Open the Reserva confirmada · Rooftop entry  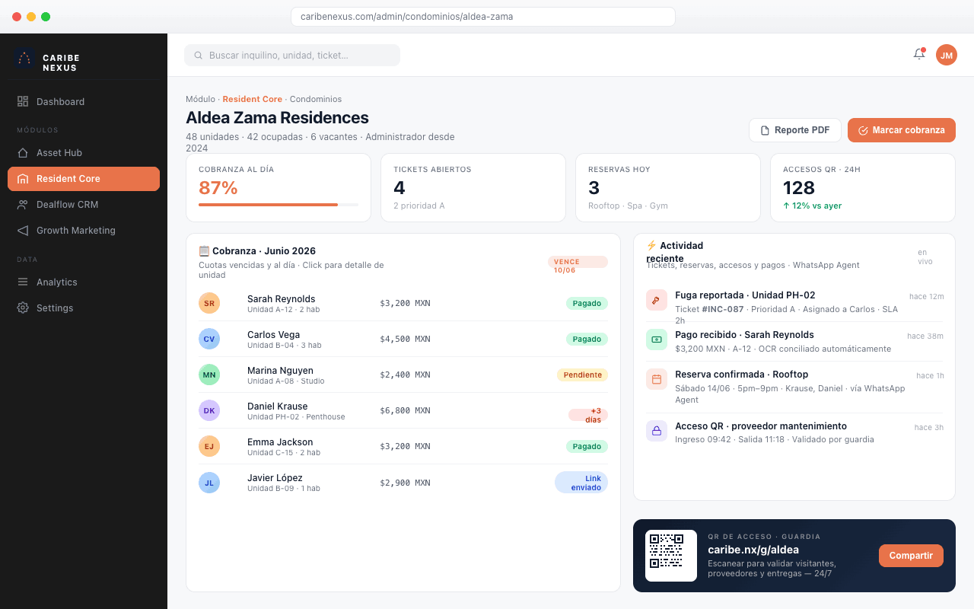click(794, 387)
